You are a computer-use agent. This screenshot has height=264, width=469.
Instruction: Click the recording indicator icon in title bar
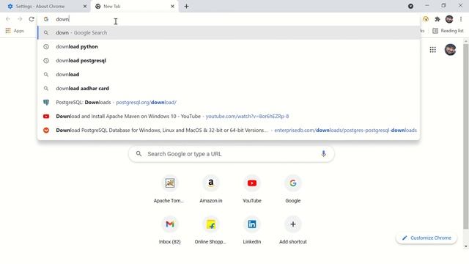(x=410, y=7)
